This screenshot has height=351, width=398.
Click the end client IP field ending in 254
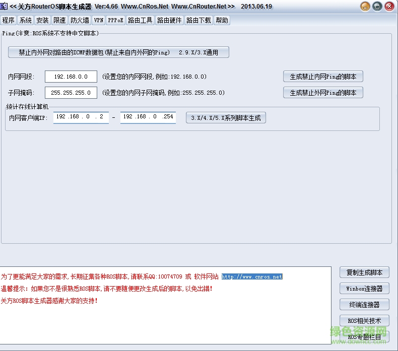(x=148, y=117)
